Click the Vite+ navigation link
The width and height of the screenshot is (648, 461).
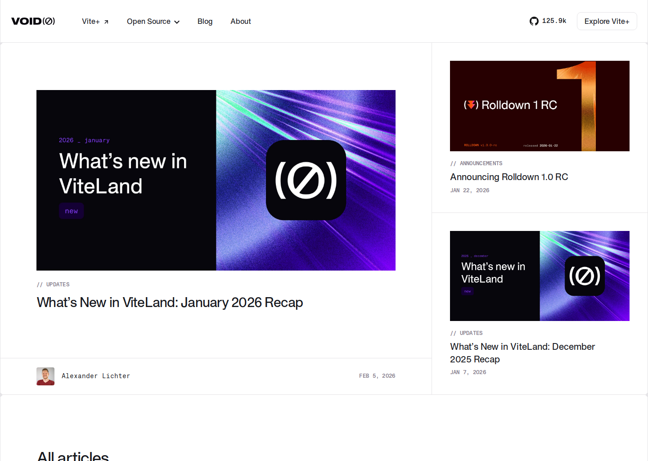[x=91, y=21]
